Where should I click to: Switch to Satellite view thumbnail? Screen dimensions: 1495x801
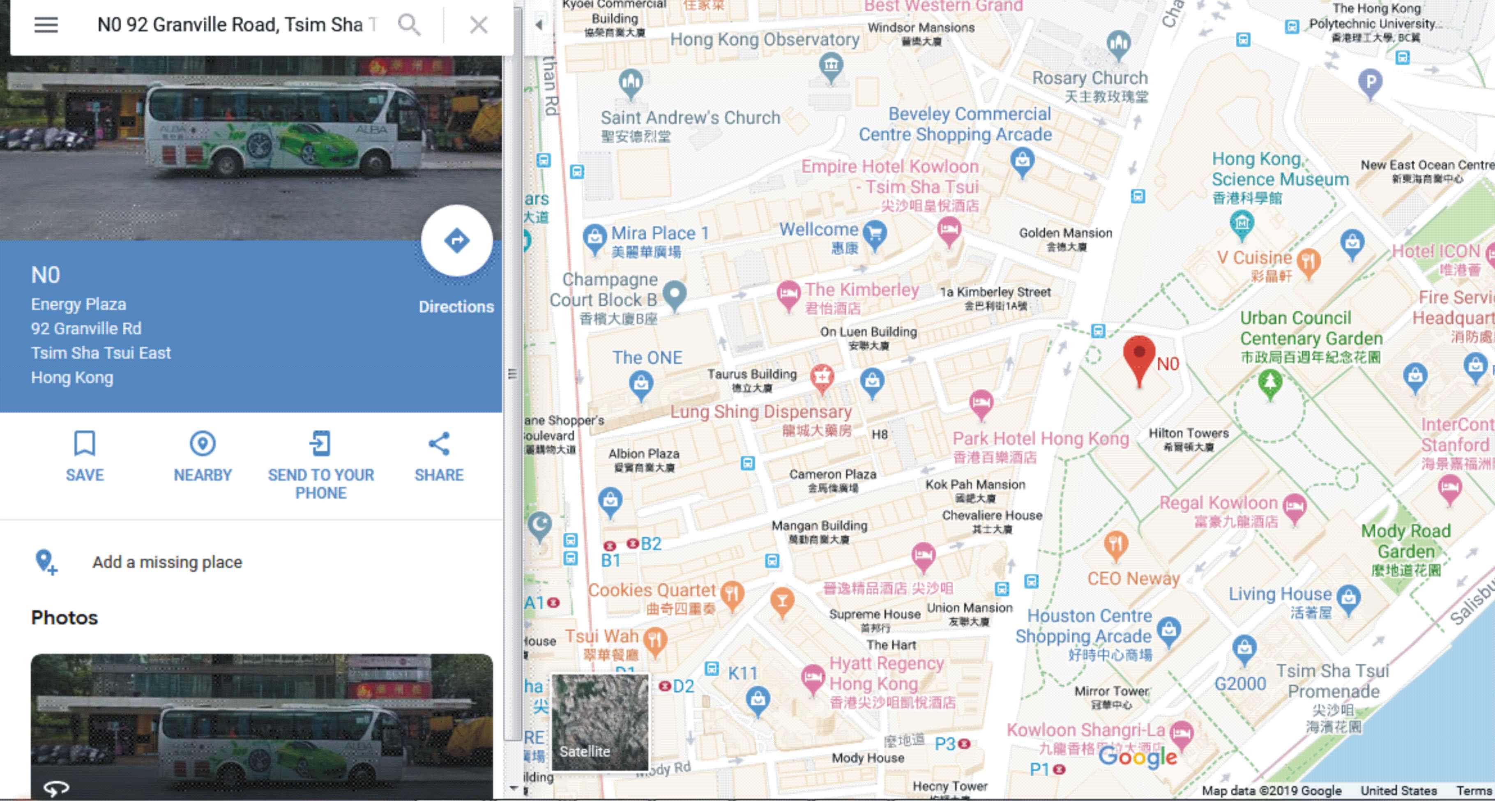pyautogui.click(x=600, y=722)
